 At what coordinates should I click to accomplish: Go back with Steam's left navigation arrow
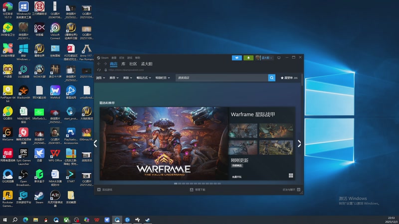tap(99, 64)
